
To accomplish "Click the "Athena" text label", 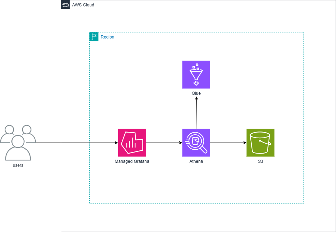I will pyautogui.click(x=196, y=161).
